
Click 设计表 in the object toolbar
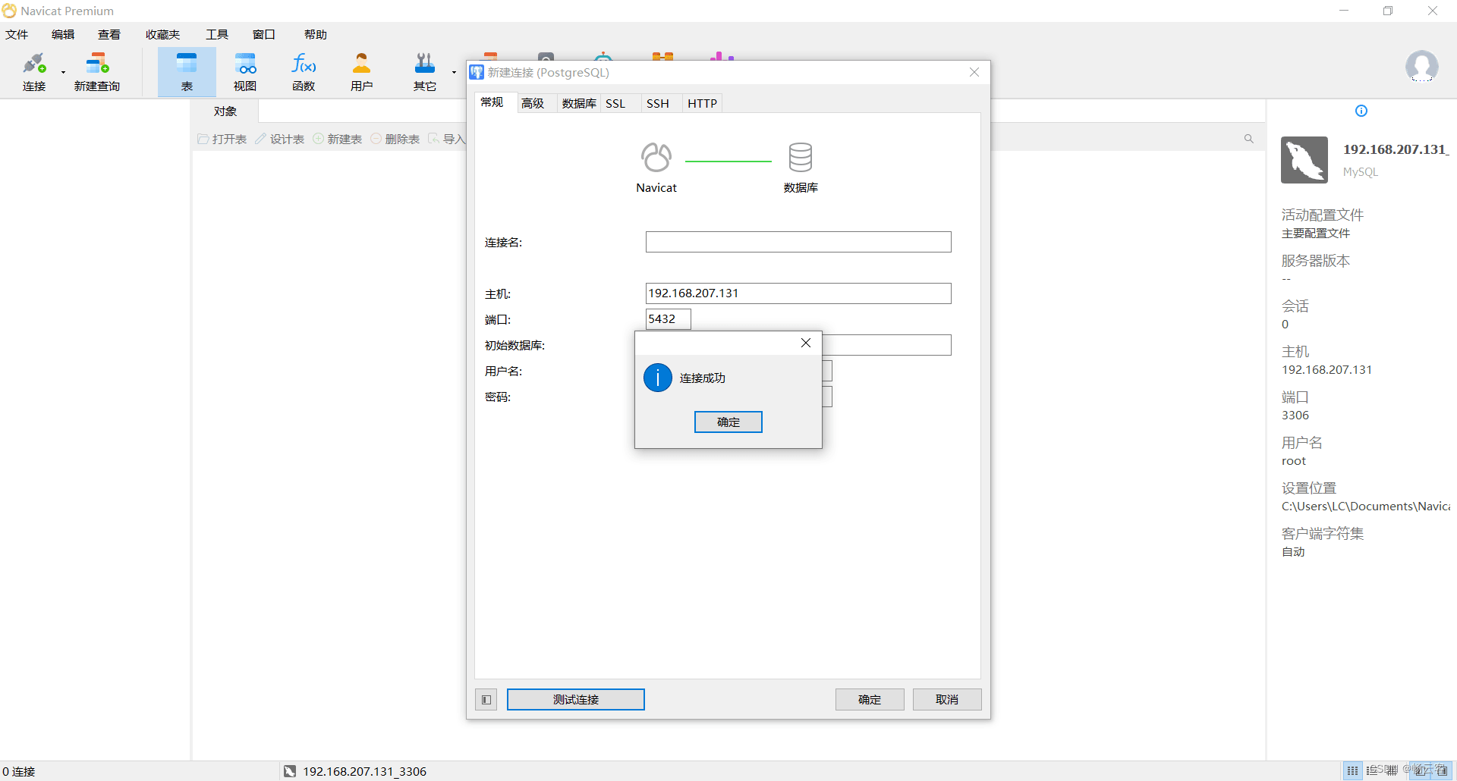[280, 139]
